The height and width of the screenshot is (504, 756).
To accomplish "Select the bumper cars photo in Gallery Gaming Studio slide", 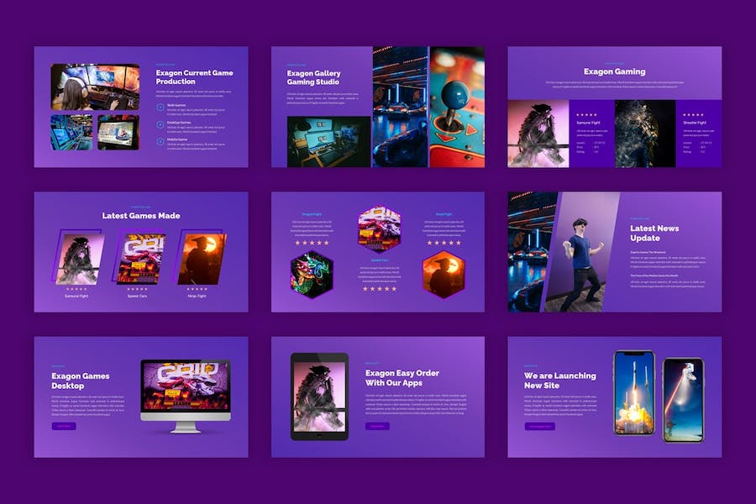I will pyautogui.click(x=400, y=107).
